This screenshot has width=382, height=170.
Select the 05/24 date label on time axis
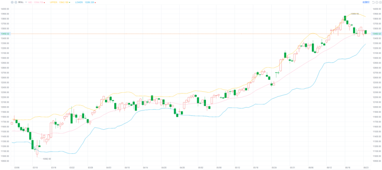274,167
